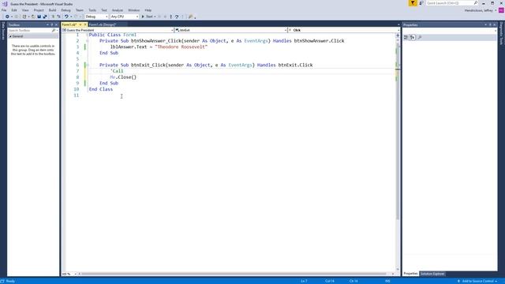Click the notifications flag icon
The image size is (505, 284).
413,3
